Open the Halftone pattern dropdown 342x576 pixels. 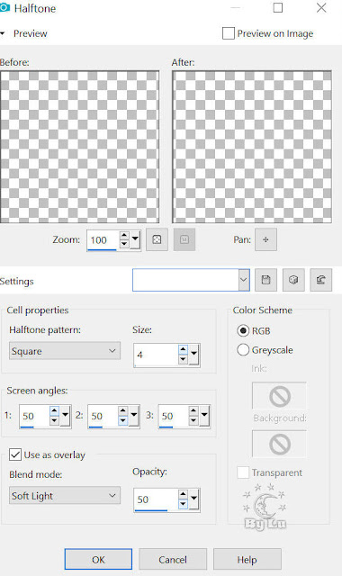tap(65, 351)
